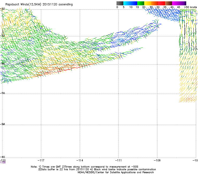Click the NOAA/NESDIS credit line
Viewport: 198px width, 174px height.
point(116,172)
